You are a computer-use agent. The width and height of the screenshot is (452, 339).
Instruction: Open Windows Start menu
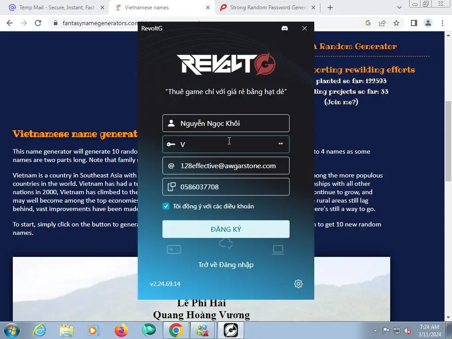[12, 330]
